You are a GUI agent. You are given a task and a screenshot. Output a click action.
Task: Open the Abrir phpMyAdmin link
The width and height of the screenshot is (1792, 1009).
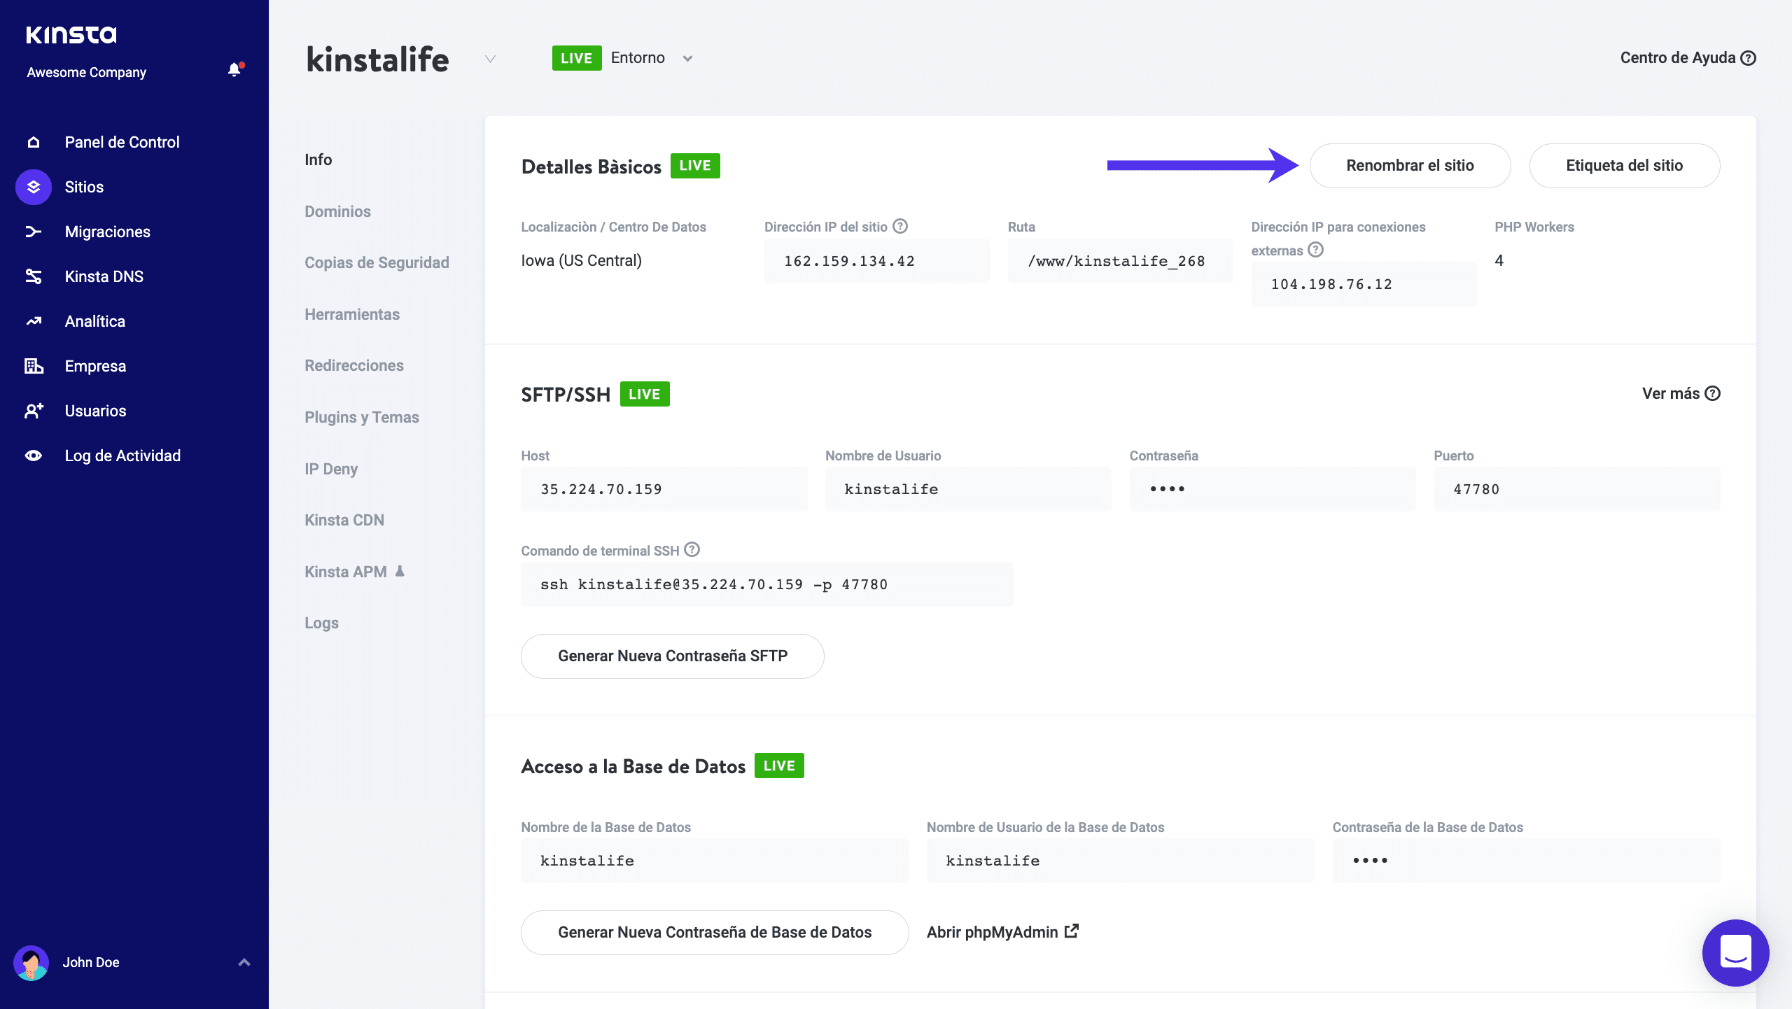click(x=1002, y=932)
